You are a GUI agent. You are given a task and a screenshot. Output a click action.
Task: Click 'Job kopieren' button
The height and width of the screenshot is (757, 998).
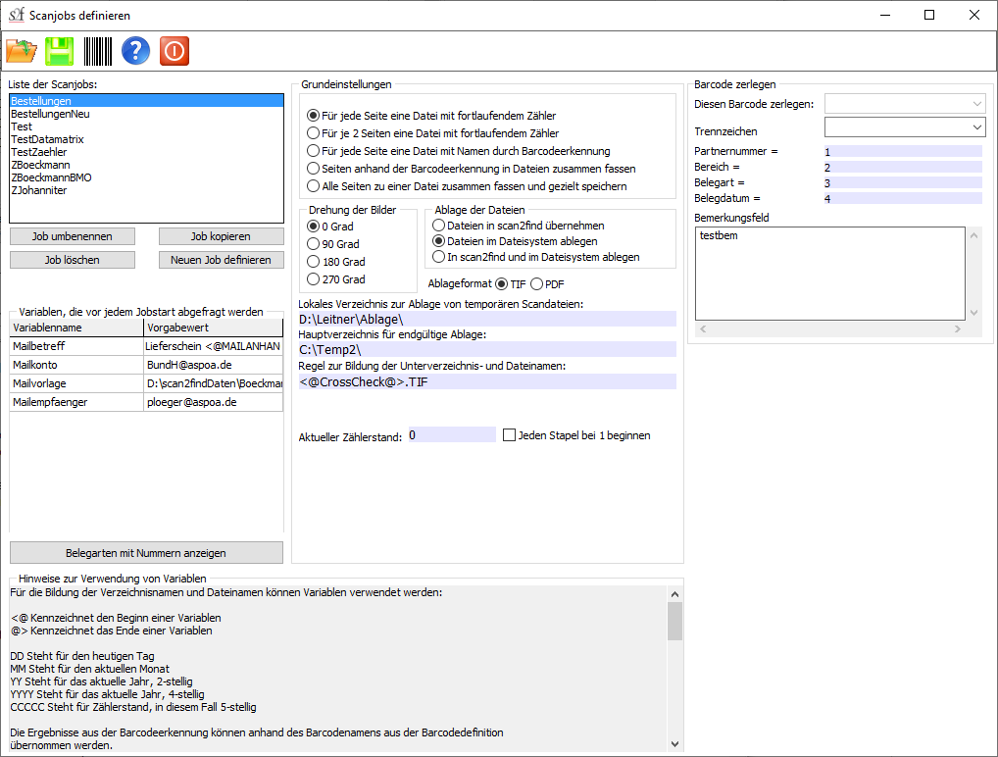tap(221, 237)
